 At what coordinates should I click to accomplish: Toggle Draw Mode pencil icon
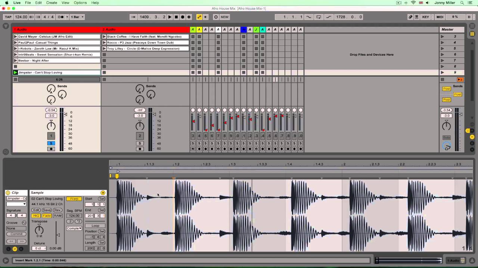pyautogui.click(x=410, y=17)
